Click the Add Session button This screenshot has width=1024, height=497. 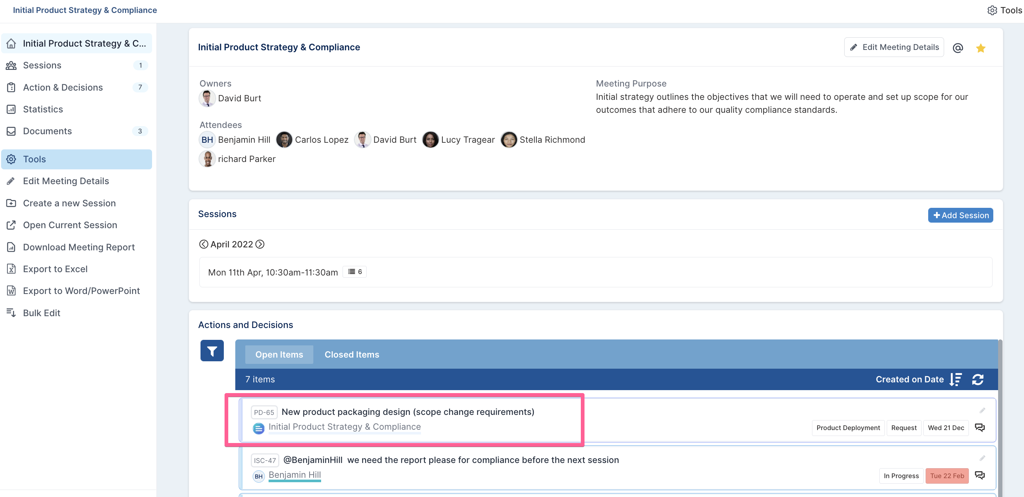[960, 215]
